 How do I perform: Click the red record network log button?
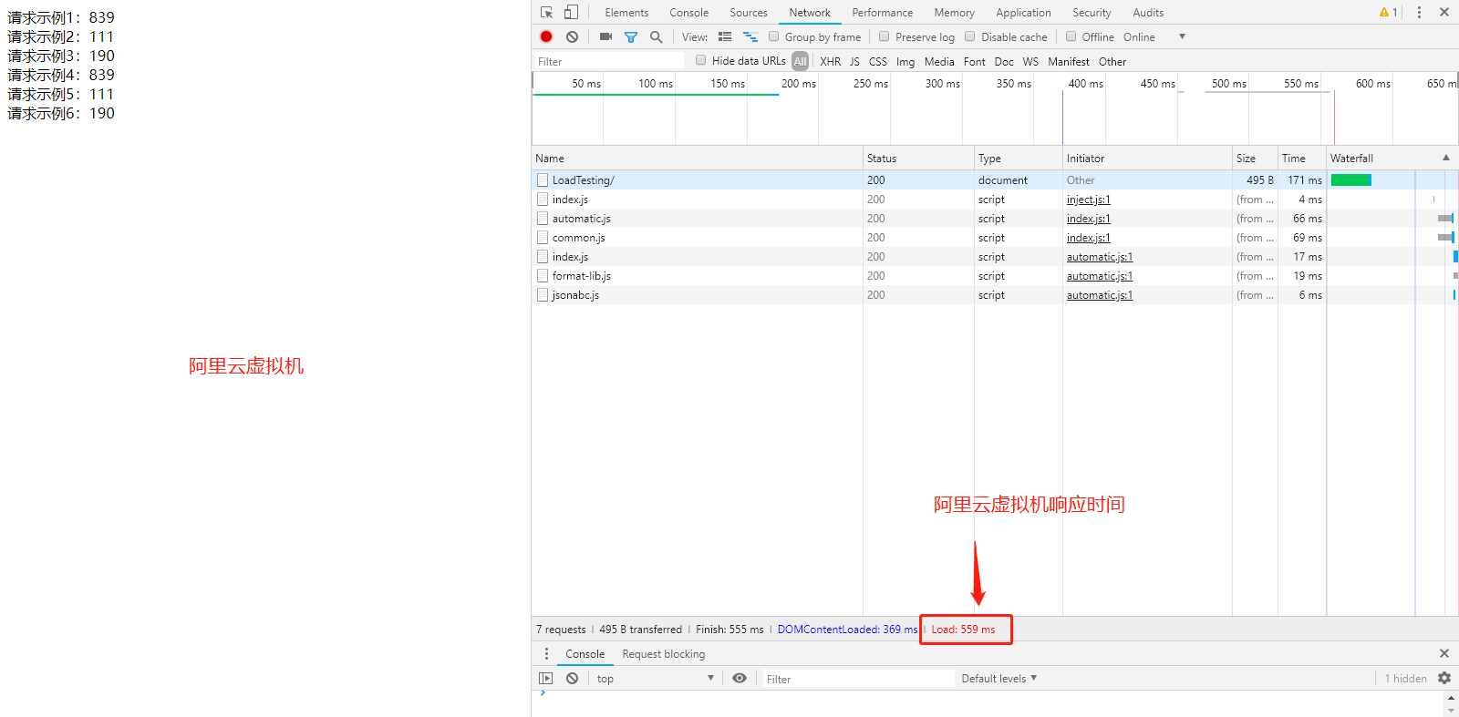click(546, 36)
